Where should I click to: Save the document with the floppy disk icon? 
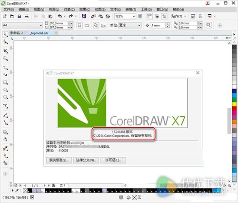tap(20, 16)
